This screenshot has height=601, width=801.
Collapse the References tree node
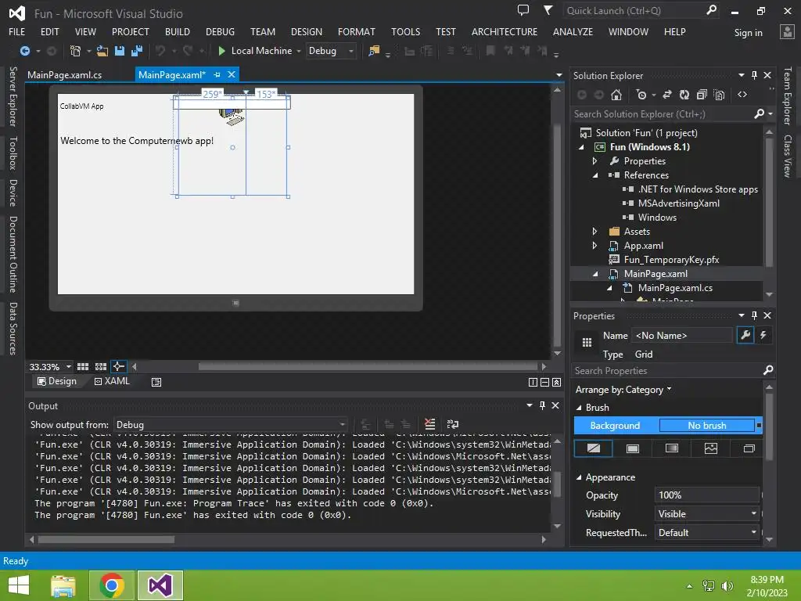pos(595,175)
